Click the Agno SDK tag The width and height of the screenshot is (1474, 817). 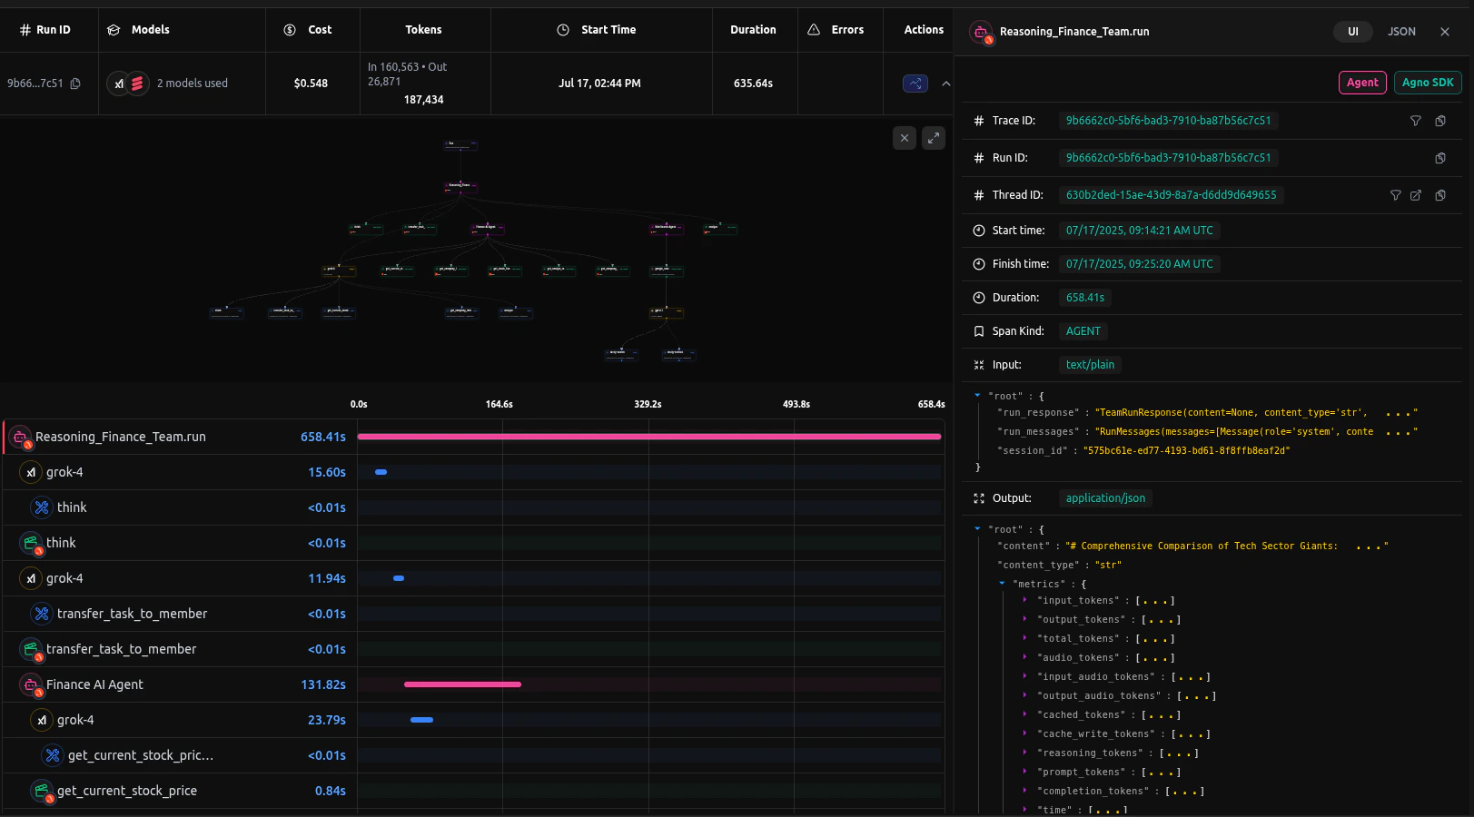(1427, 83)
